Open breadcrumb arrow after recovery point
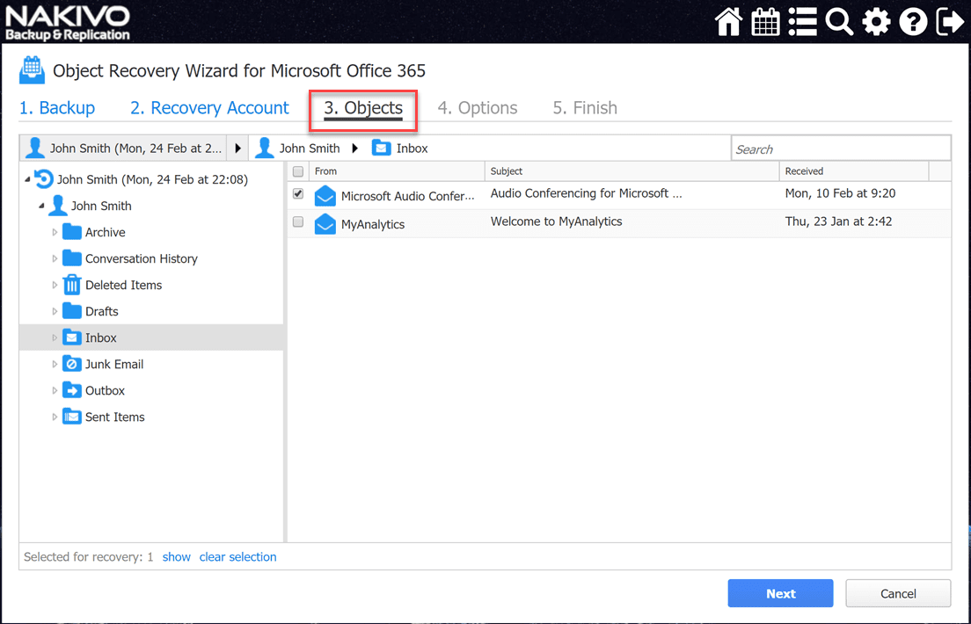This screenshot has width=971, height=624. [237, 148]
